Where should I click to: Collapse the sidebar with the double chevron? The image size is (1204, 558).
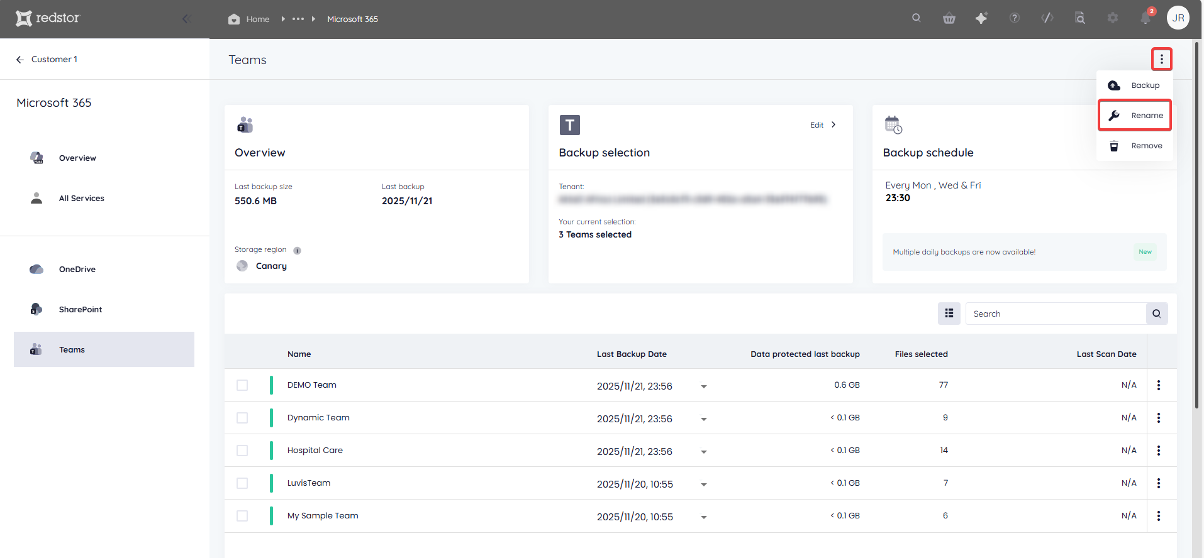[186, 19]
